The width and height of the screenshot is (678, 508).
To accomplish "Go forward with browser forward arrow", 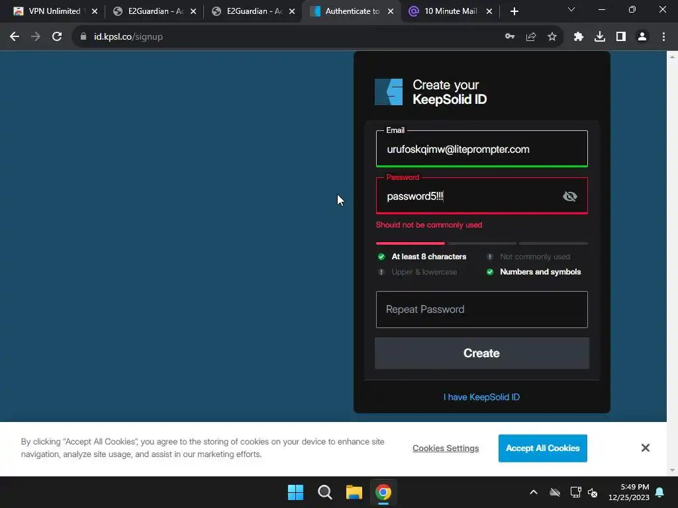I will click(36, 37).
